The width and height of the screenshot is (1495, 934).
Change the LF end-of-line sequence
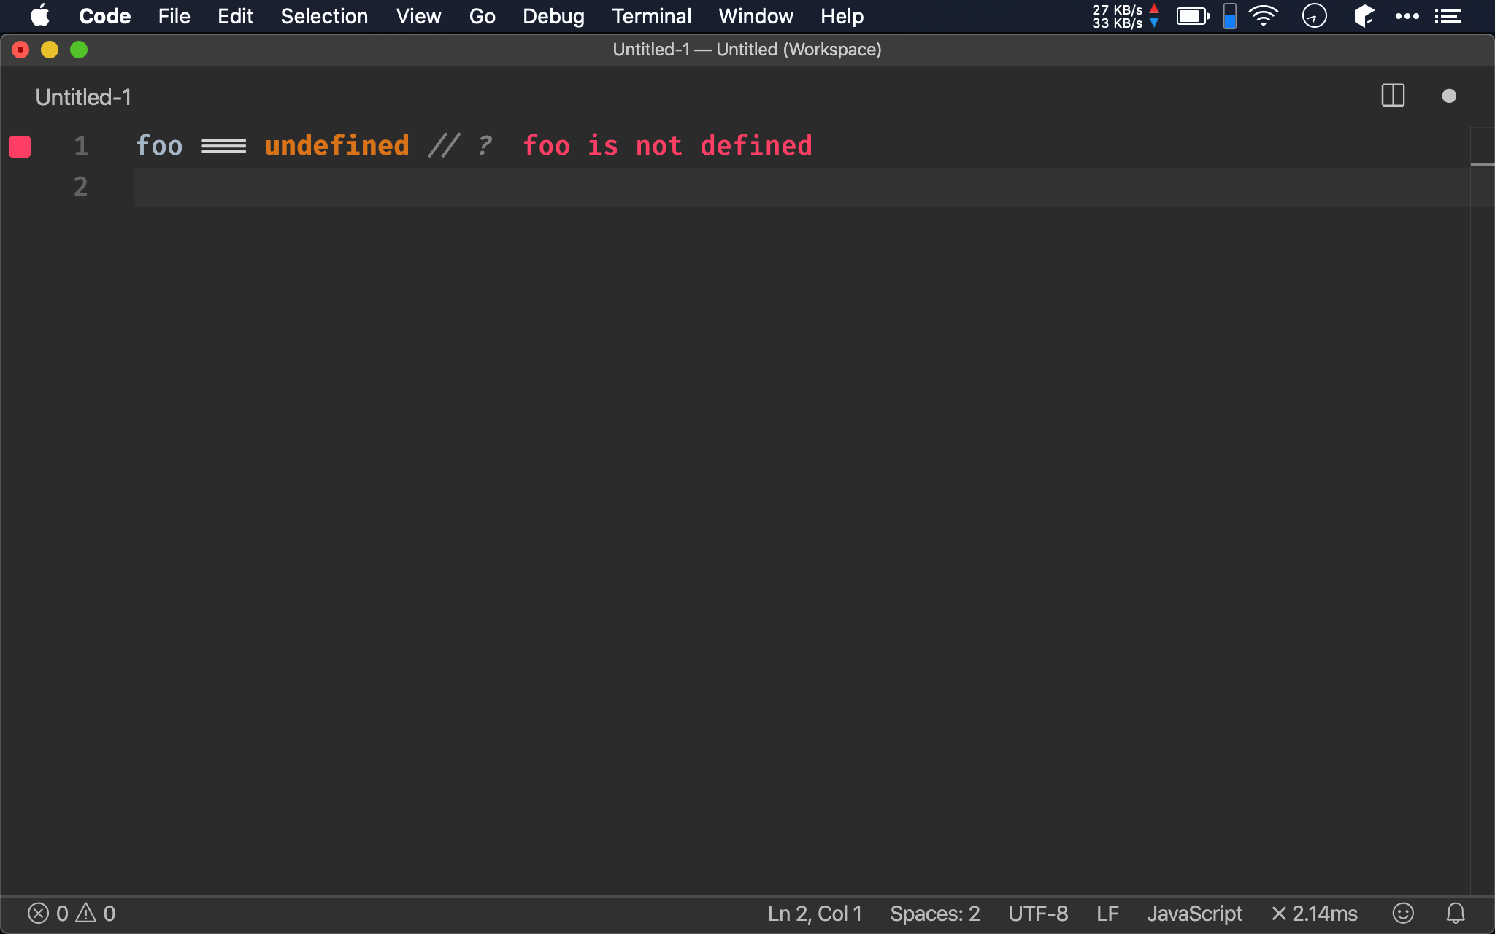pyautogui.click(x=1107, y=913)
